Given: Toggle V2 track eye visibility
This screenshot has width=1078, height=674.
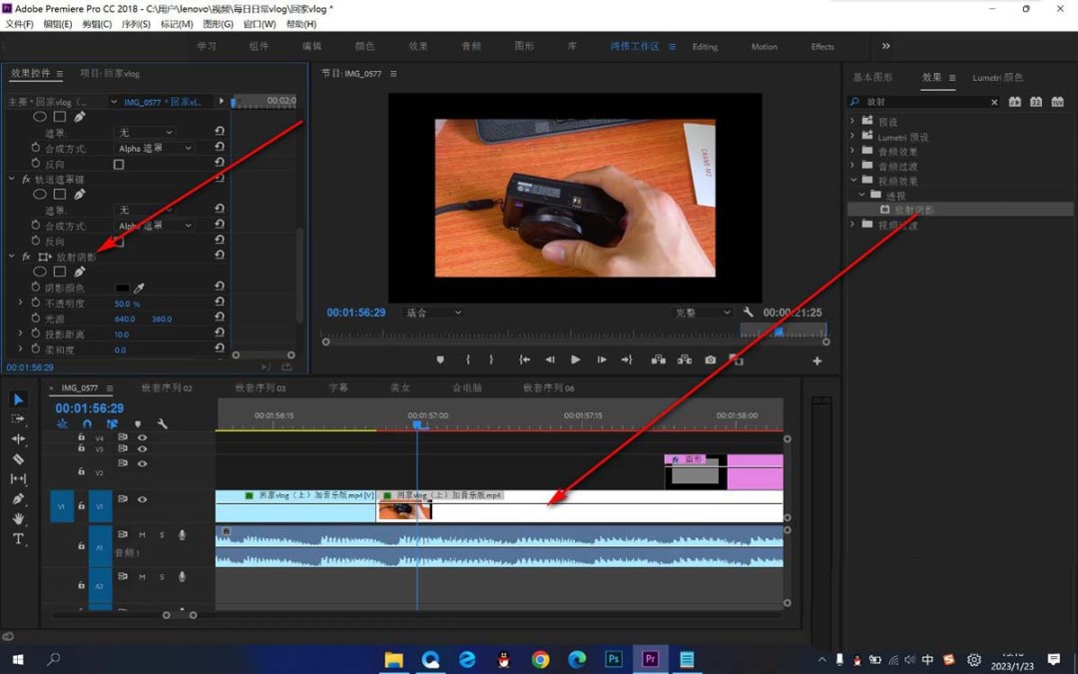Looking at the screenshot, I should [143, 463].
